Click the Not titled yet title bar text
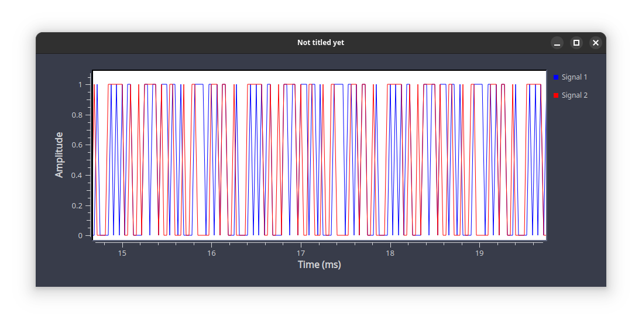 [321, 43]
